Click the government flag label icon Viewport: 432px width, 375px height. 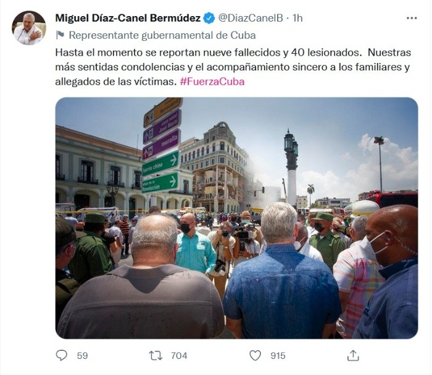(x=60, y=35)
